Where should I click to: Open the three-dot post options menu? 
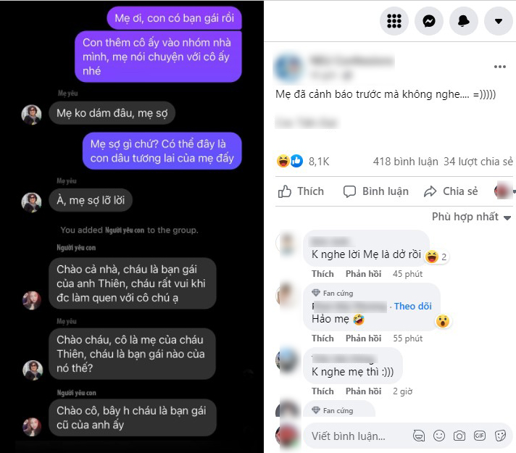pos(499,67)
